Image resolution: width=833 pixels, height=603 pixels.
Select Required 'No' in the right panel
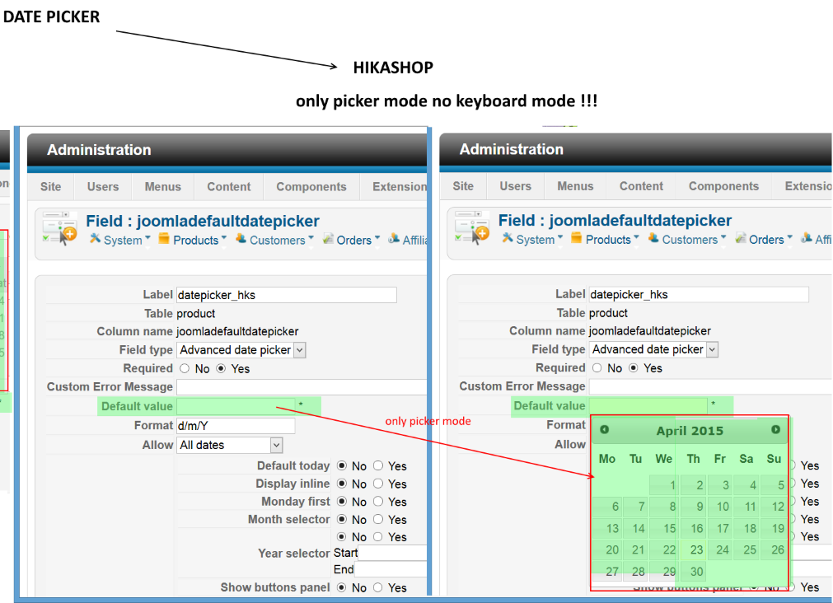597,367
